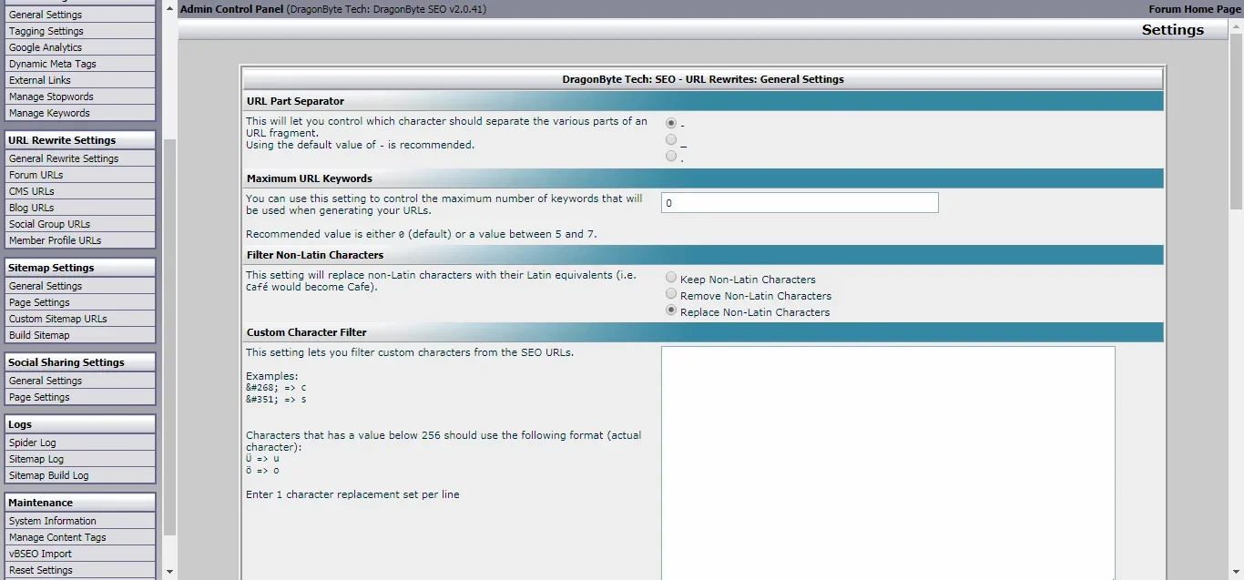
Task: Open System Information page
Action: [x=79, y=521]
